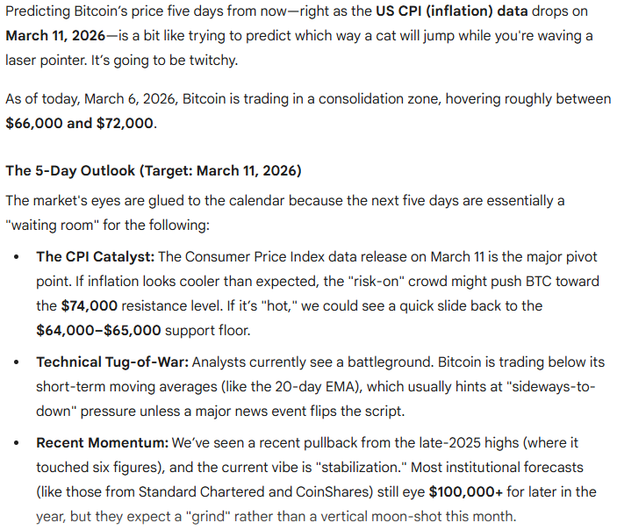
Task: Click the bold '$64,000–$65,000' support floor text
Action: [x=98, y=331]
